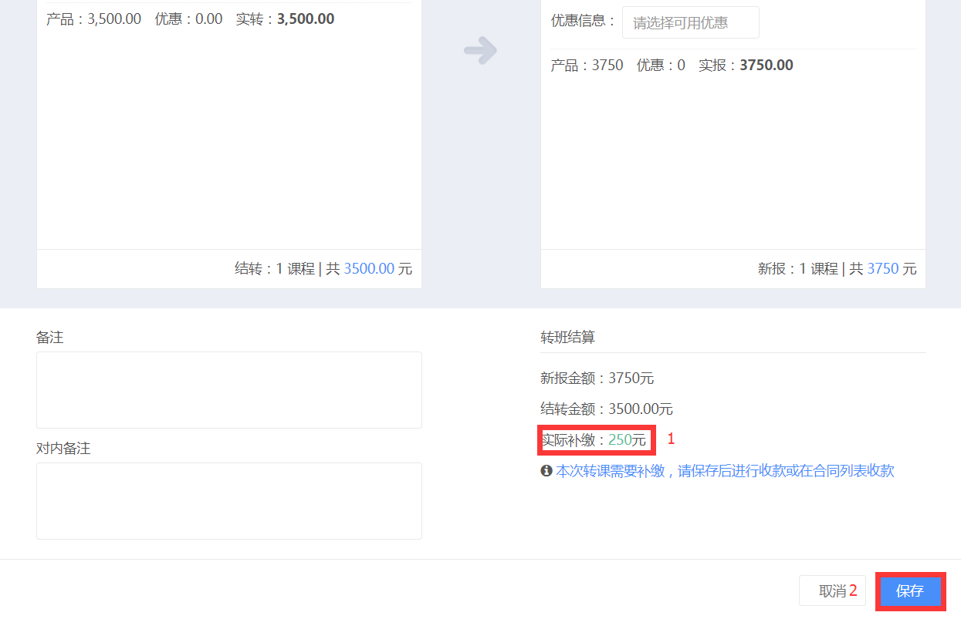961x619 pixels.
Task: Click the 结转 total 3500.00 amount
Action: coord(369,269)
